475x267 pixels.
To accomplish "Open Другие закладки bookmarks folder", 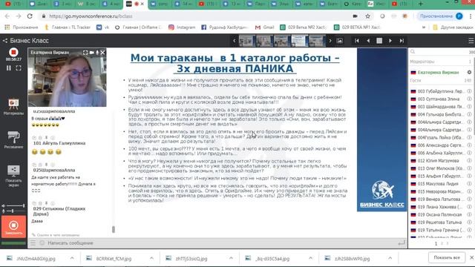I will pyautogui.click(x=453, y=27).
